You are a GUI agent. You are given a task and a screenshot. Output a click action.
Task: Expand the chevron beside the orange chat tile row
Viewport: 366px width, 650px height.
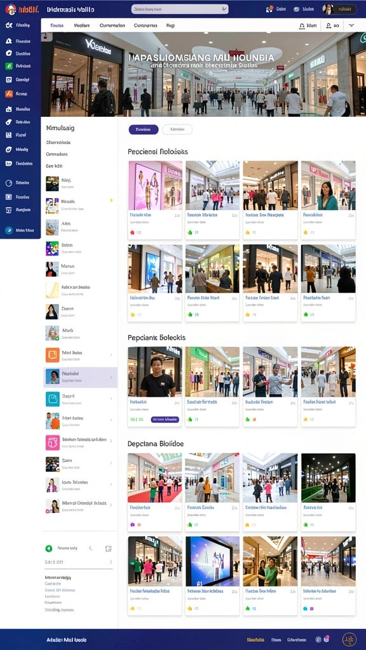click(111, 355)
